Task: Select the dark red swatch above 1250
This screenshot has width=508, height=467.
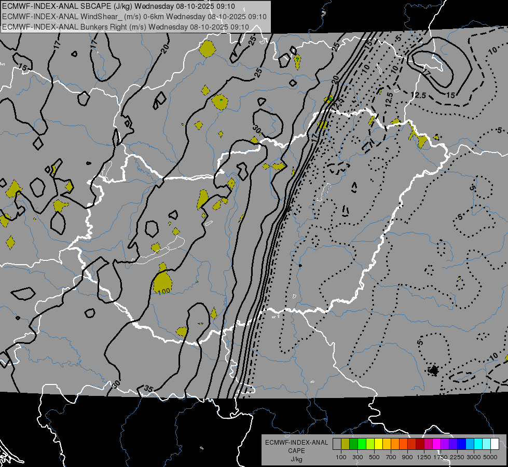Action: coord(420,444)
